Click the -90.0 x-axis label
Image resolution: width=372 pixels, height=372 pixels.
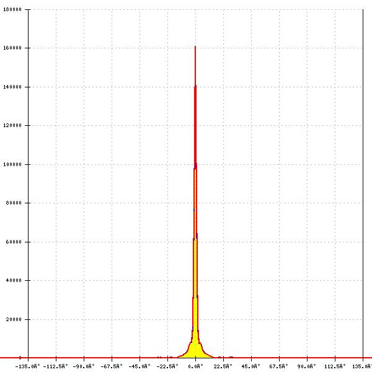point(84,366)
